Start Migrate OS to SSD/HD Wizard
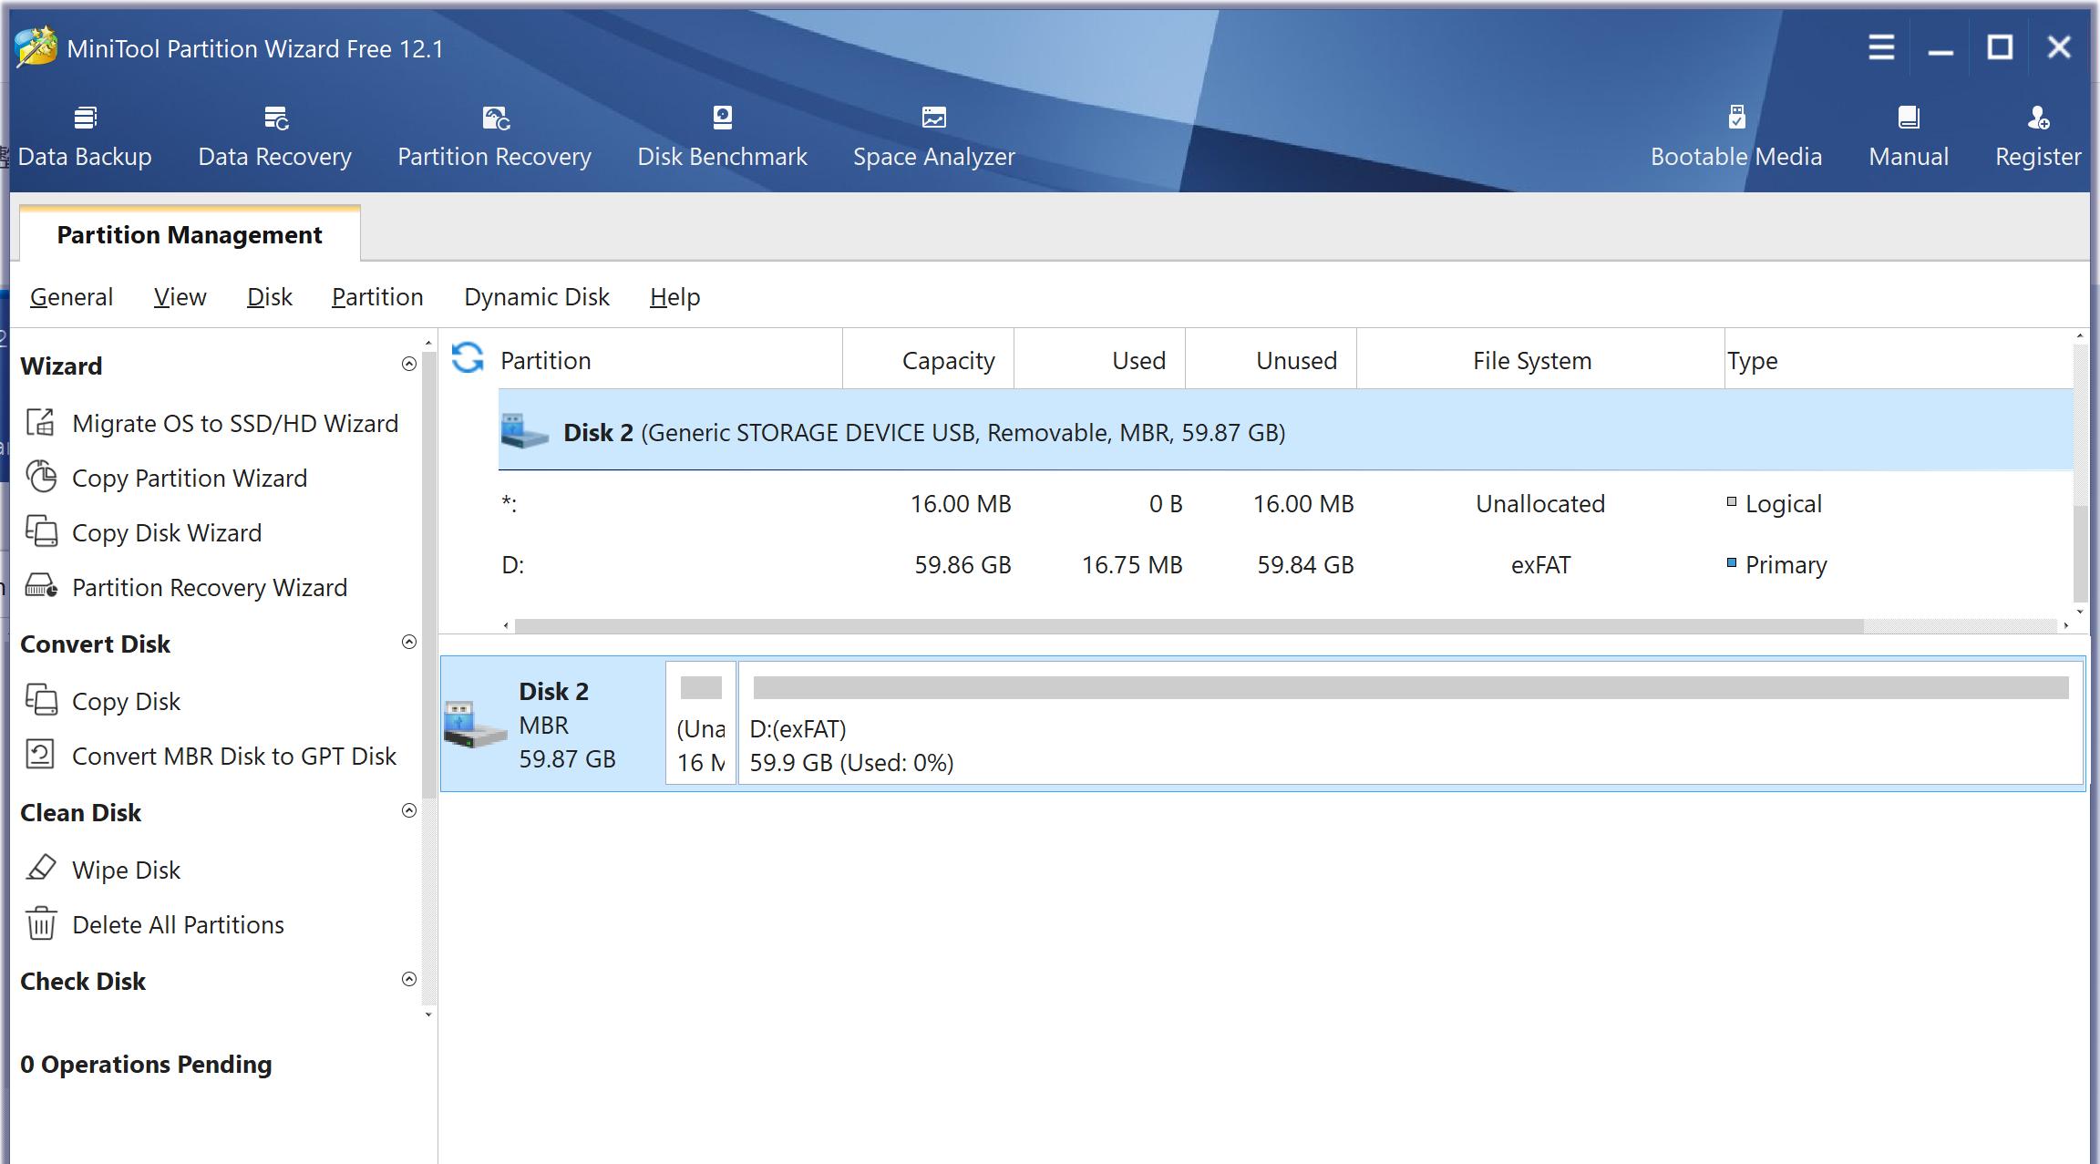Screen dimensions: 2100x1164 tap(234, 424)
